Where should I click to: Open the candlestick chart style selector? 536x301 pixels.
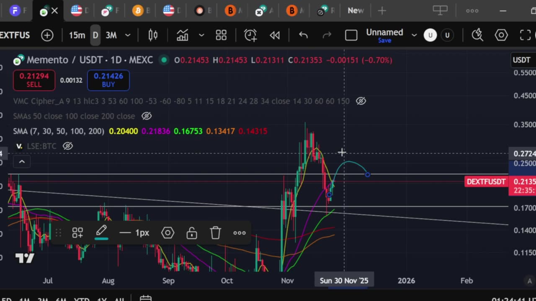pos(153,36)
